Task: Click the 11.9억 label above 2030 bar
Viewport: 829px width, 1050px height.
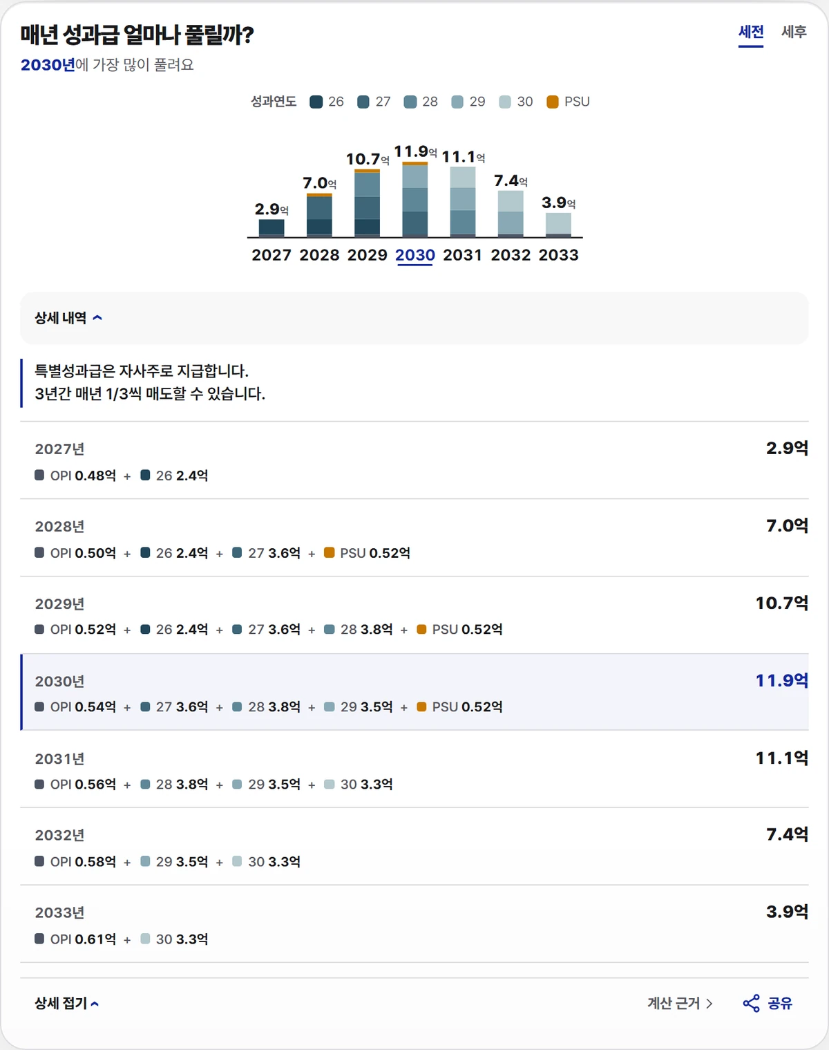Action: pyautogui.click(x=415, y=151)
